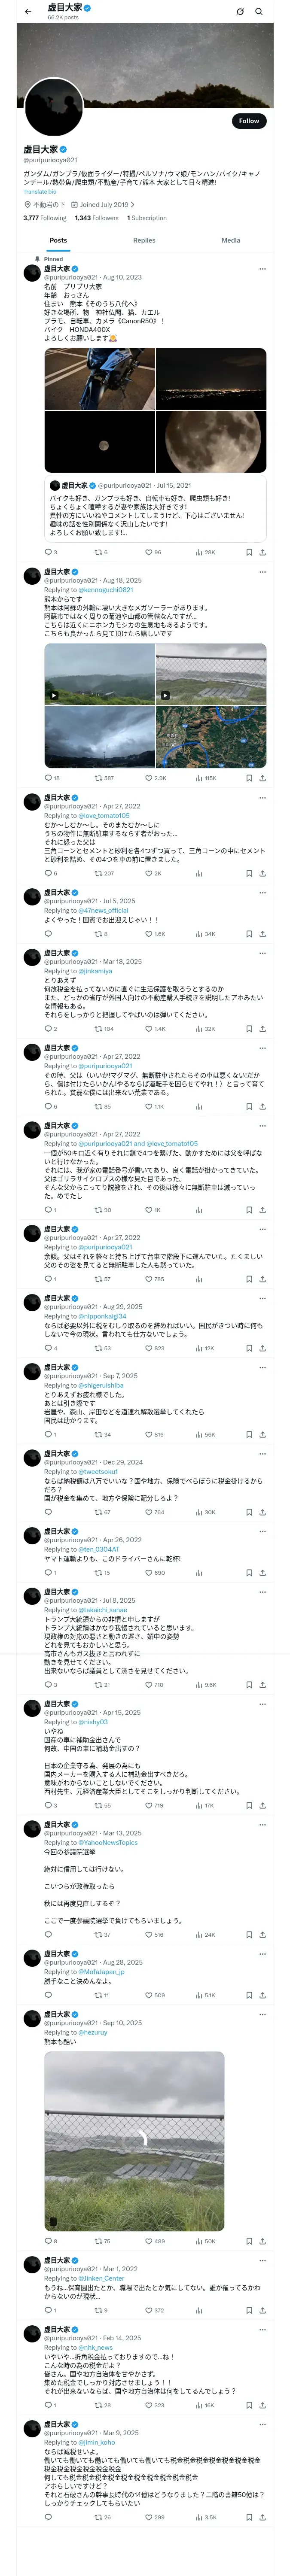290x2576 pixels.
Task: Bookmark the pinned post
Action: 249,552
